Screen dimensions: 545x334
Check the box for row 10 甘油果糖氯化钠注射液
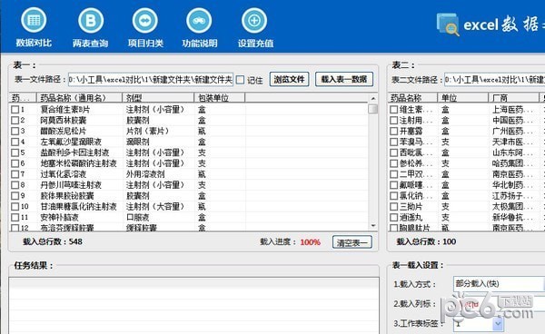coord(15,207)
